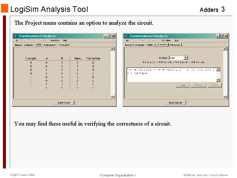Switch to Inputs tab in the expression window
237x178 pixels.
click(129, 45)
